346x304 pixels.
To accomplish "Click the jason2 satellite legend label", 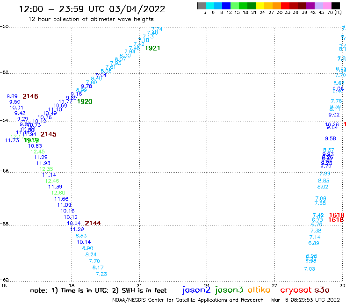I will tap(196, 290).
